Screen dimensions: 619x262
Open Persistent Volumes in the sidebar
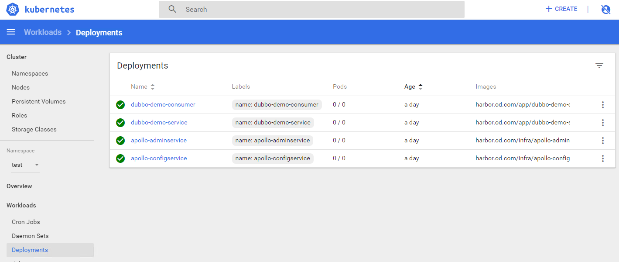38,101
